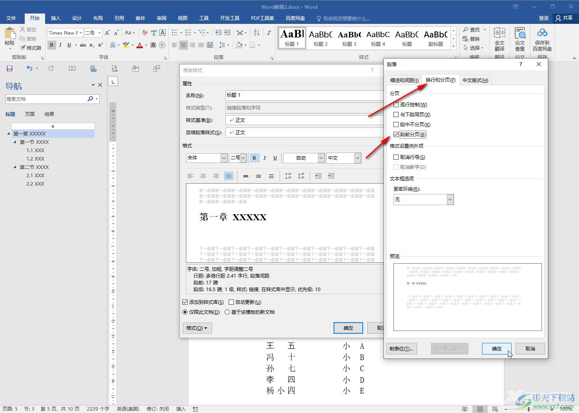579x413 pixels.
Task: Click the Format Painter tool
Action: 31,48
